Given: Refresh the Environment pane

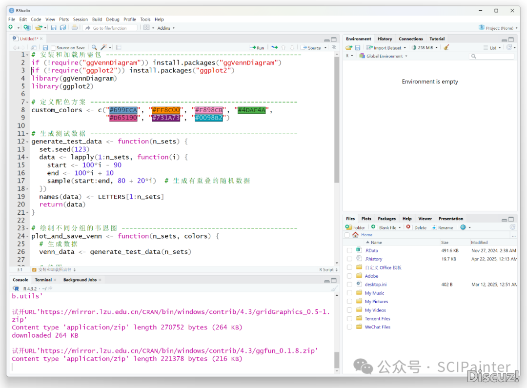Looking at the screenshot, I should [509, 47].
